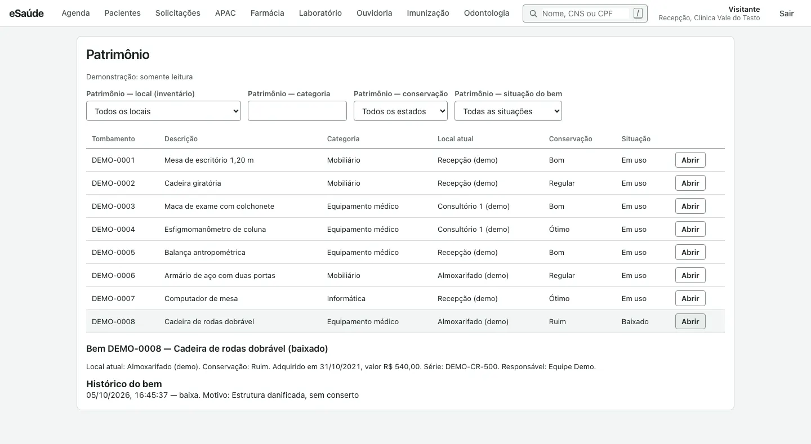
Task: Go to Imunização
Action: (x=428, y=13)
